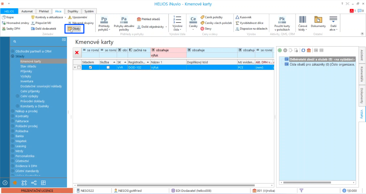Open Upozornění warnings
This screenshot has height=194, width=366.
pos(78,17)
